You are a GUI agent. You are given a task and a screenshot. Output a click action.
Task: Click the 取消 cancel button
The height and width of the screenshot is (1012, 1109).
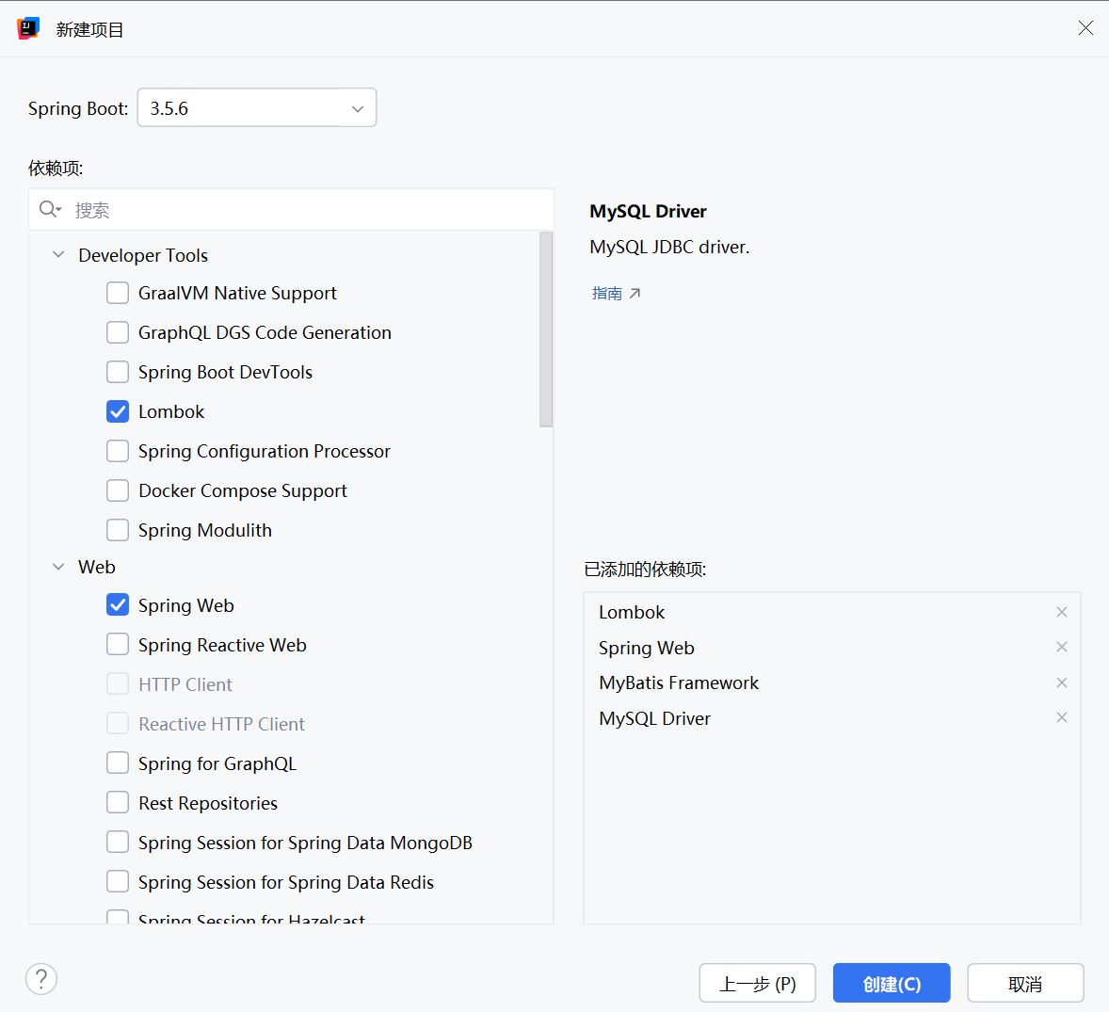(x=1025, y=984)
